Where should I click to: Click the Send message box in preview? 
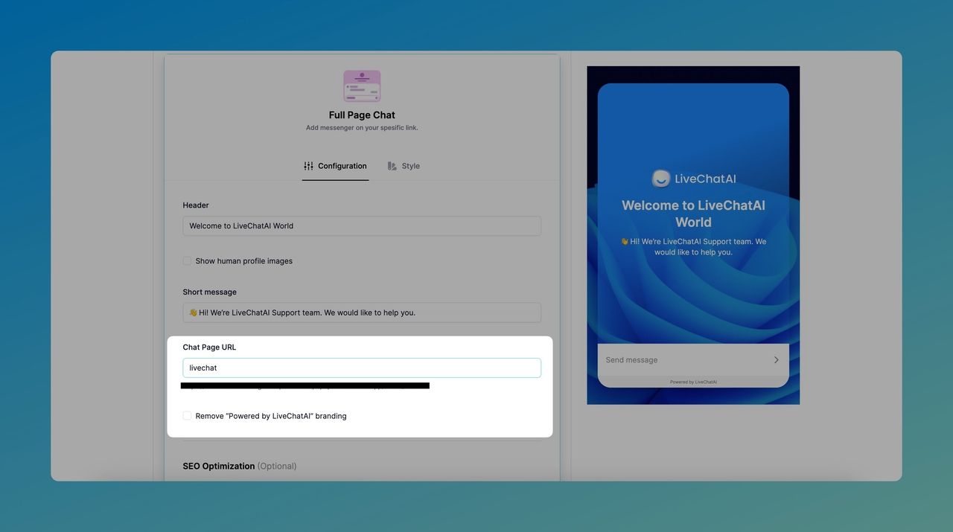pyautogui.click(x=693, y=360)
